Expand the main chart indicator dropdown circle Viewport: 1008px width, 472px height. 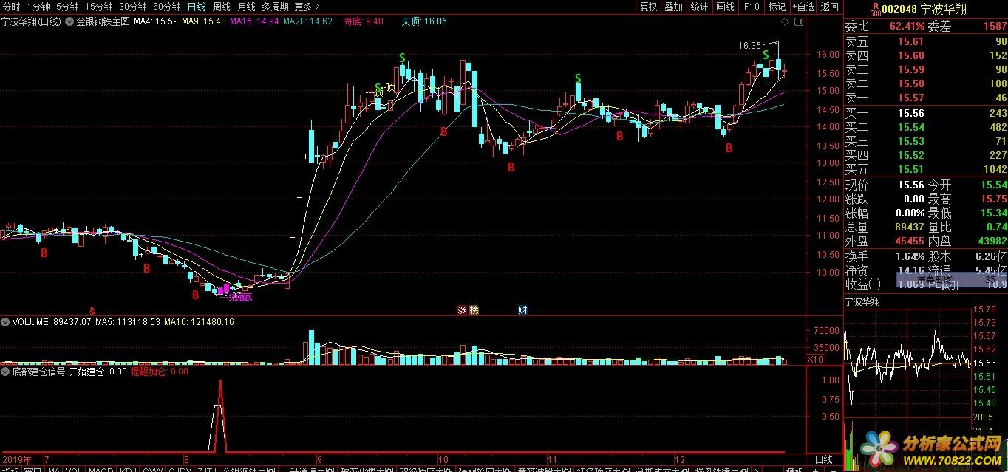click(69, 22)
